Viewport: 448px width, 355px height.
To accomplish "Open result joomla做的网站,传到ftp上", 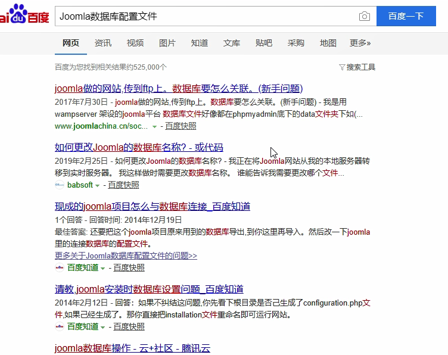I will [x=179, y=89].
